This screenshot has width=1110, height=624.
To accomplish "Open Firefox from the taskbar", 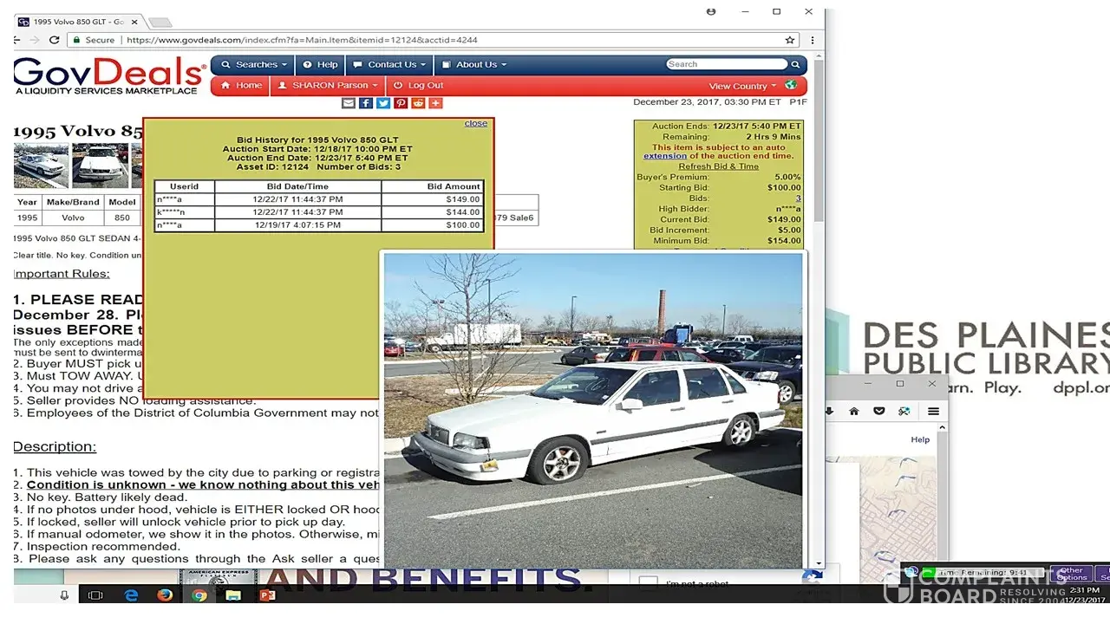I will point(165,595).
